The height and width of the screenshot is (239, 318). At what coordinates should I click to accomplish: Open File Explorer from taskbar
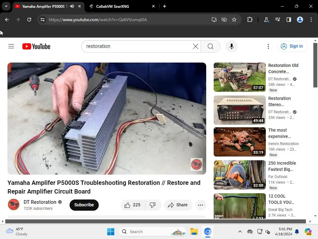click(194, 232)
